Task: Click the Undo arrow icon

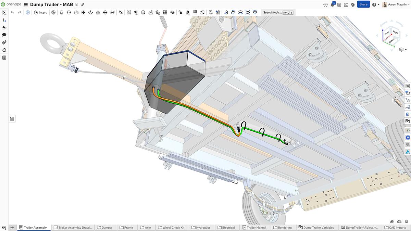Action: click(12, 12)
